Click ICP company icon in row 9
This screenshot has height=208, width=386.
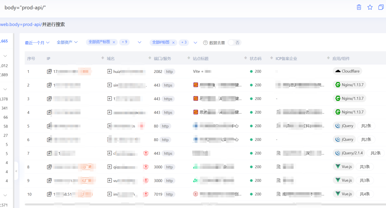tap(278, 180)
